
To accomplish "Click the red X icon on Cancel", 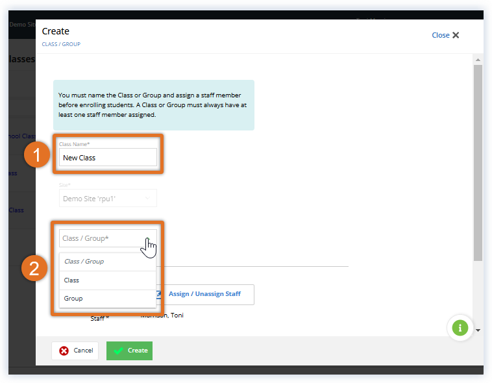I will pos(64,351).
